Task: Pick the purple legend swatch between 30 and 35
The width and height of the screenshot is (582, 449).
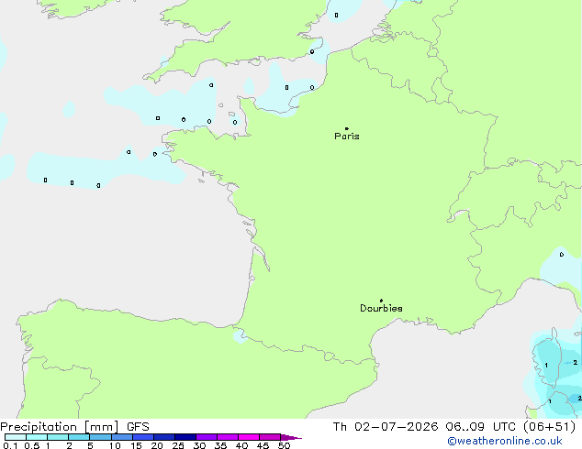Action: (207, 437)
